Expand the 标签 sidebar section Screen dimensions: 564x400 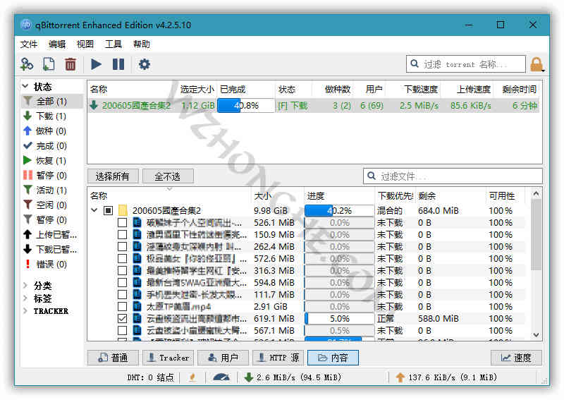[x=25, y=298]
